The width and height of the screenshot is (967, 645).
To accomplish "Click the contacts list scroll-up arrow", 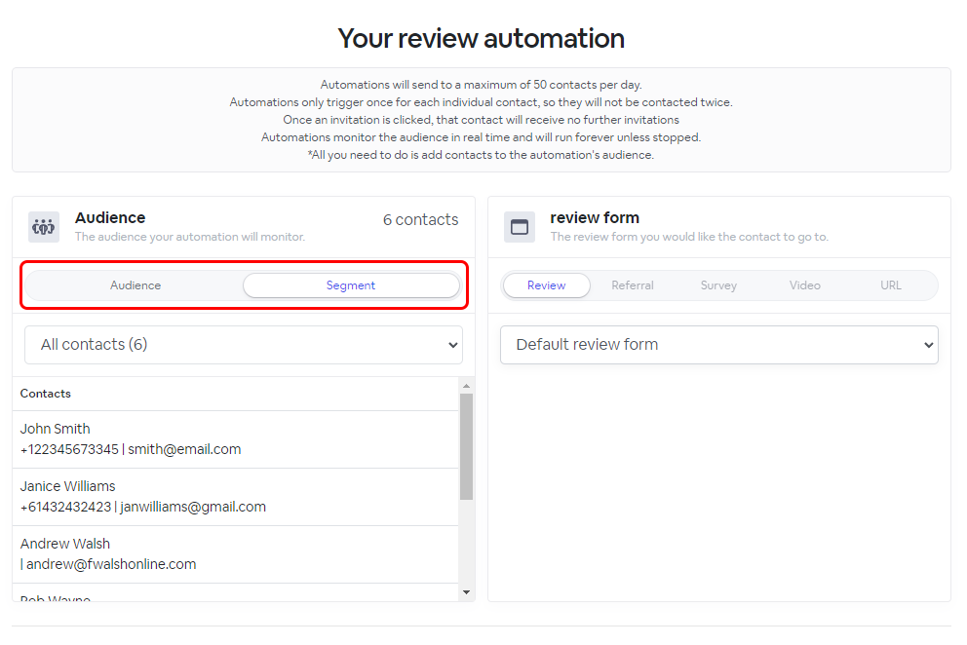I will pos(466,386).
